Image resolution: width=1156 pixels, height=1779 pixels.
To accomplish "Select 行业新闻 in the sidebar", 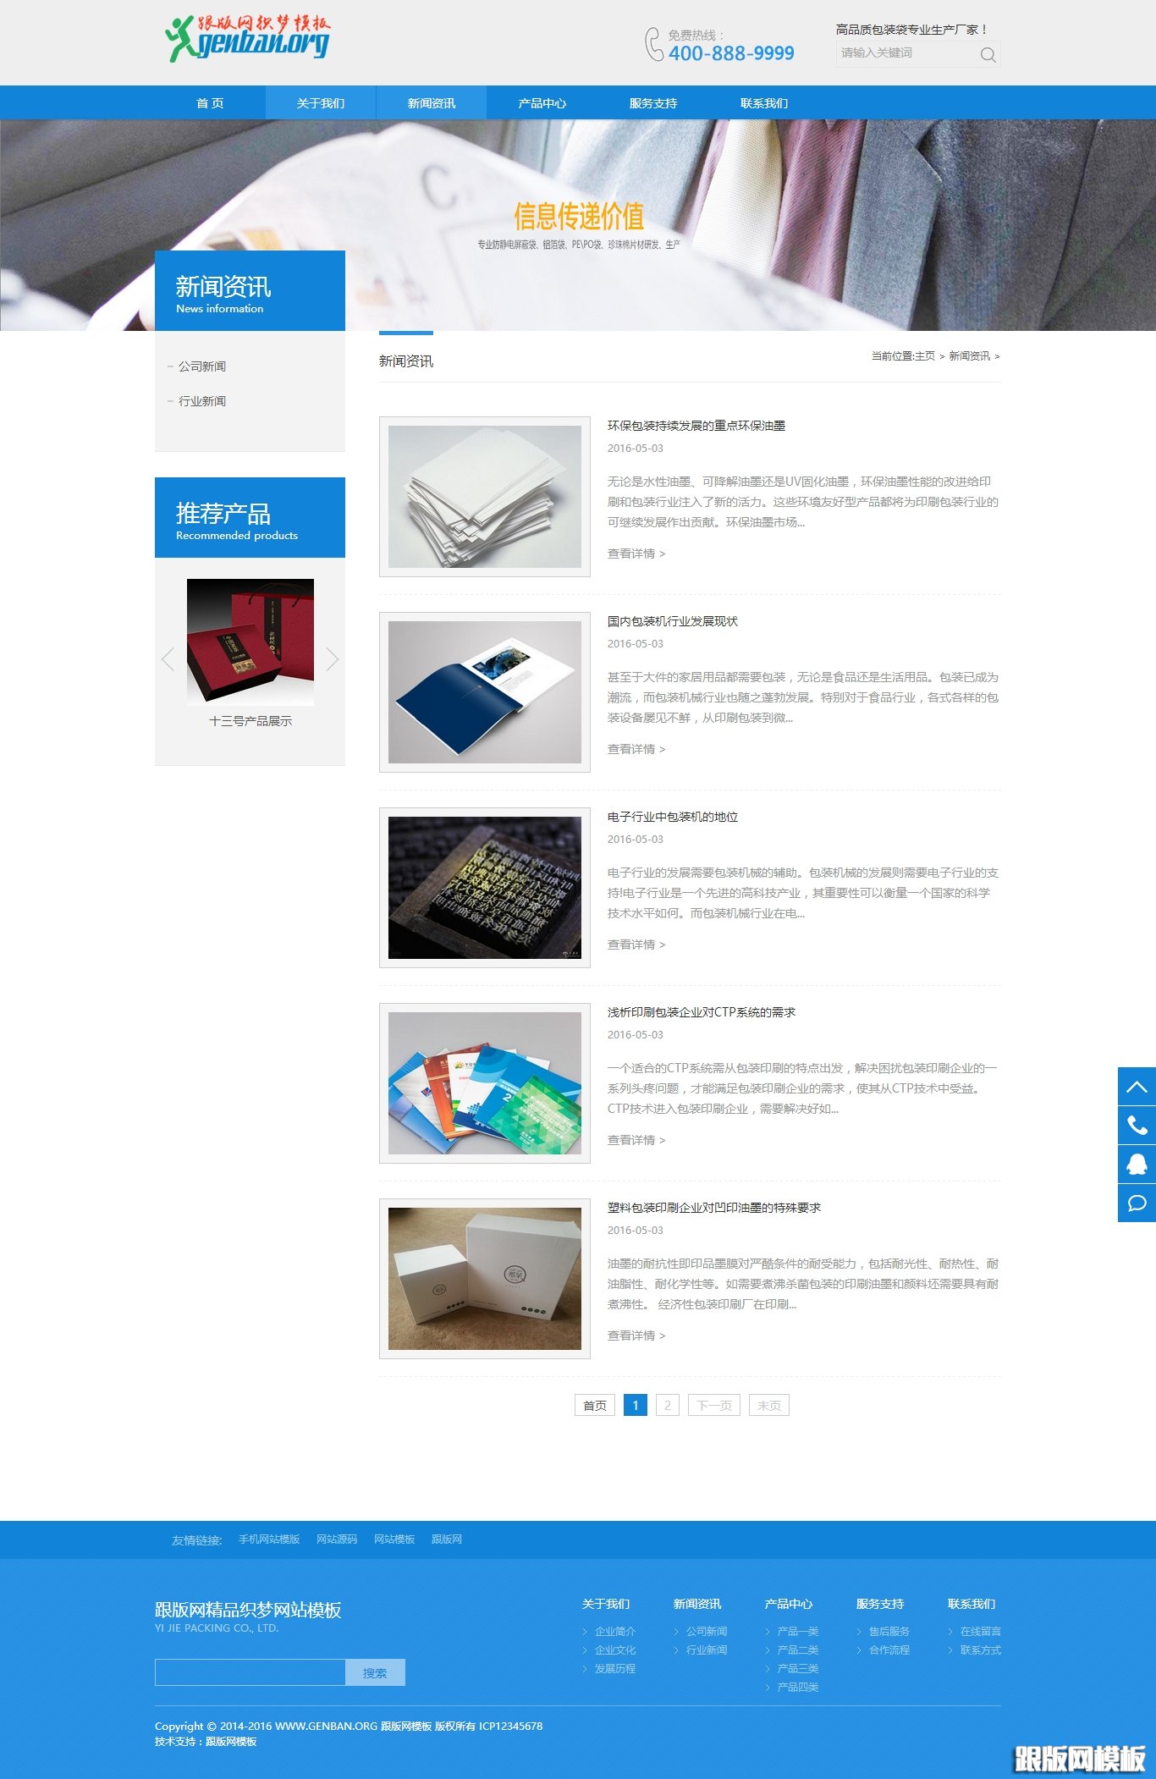I will point(202,401).
